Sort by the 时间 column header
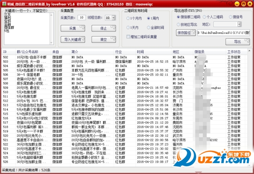Screen dimensions: 254x174 click(x=140, y=52)
